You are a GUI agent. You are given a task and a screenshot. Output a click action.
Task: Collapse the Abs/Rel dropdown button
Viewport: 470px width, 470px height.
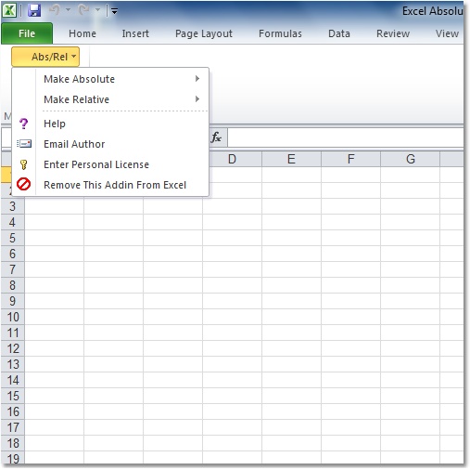point(45,57)
